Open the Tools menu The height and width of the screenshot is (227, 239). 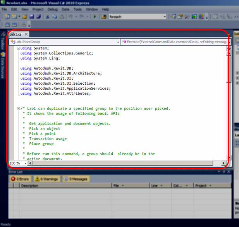pos(77,9)
